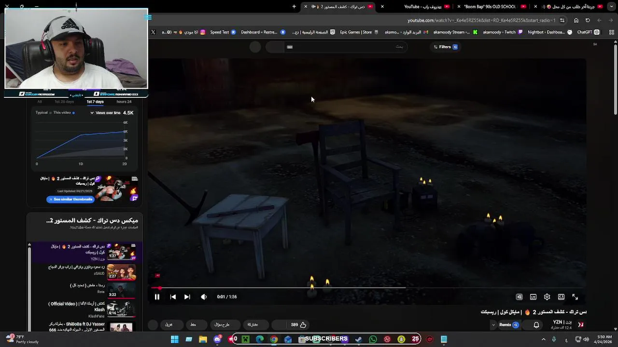Seek along the video progress bar
The height and width of the screenshot is (347, 618).
tap(367, 288)
